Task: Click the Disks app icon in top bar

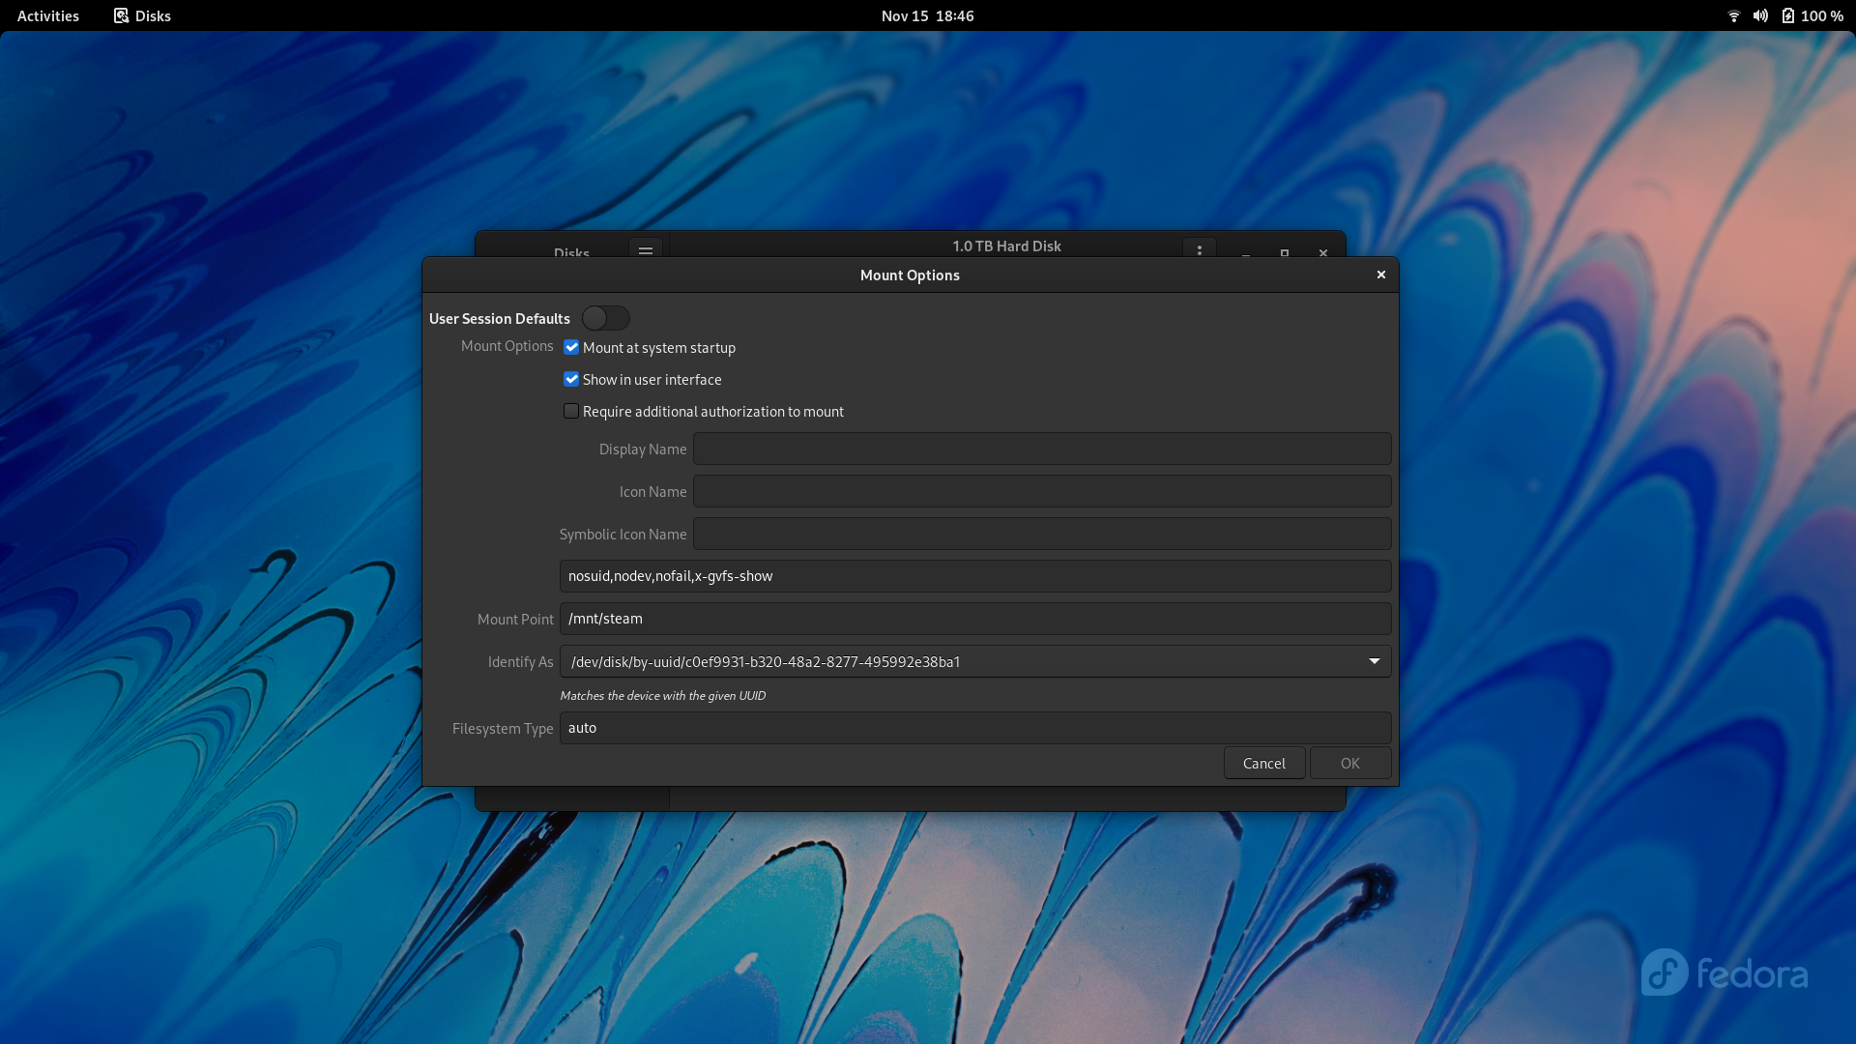Action: [121, 15]
